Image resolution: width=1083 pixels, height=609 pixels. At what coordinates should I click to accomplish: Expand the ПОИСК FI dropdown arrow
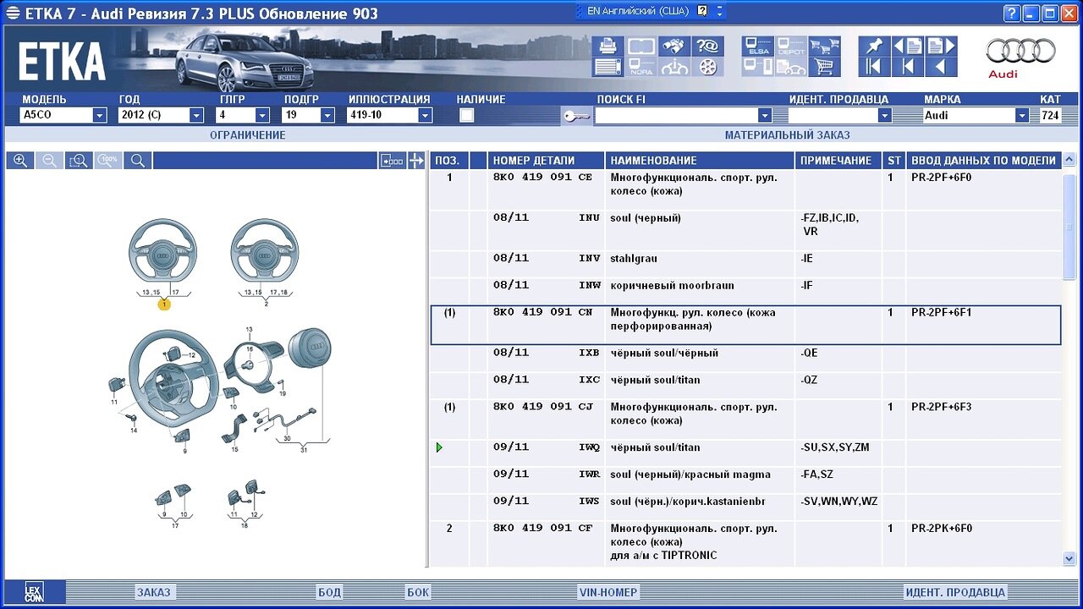(765, 116)
